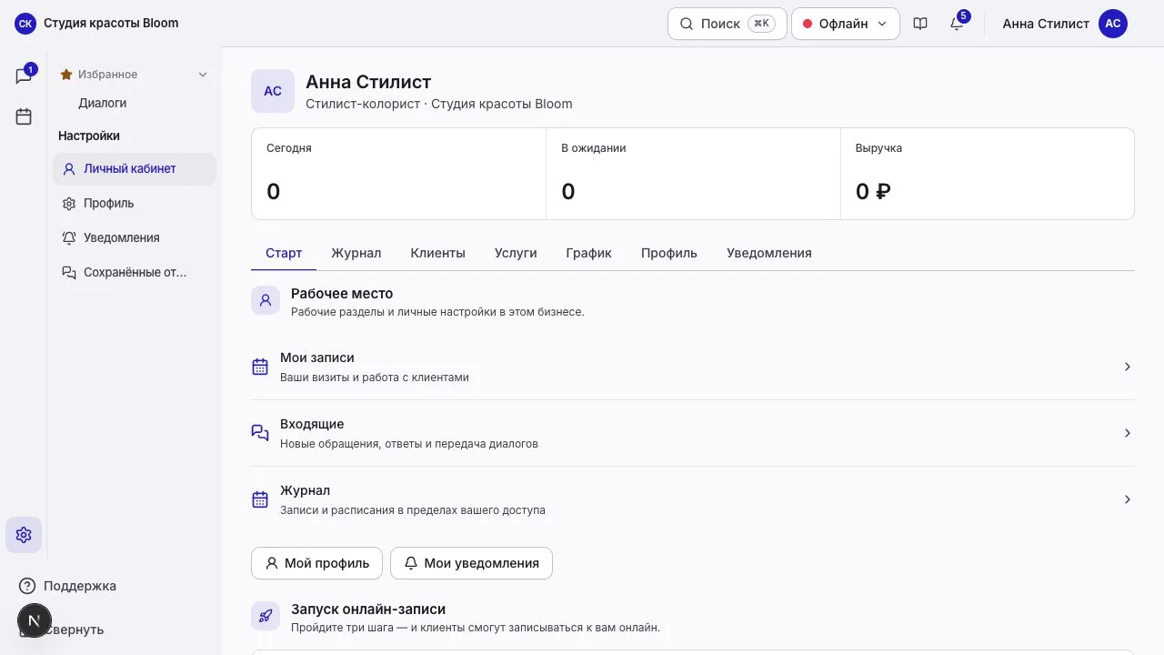Switch to the Профиль tab

coord(669,253)
